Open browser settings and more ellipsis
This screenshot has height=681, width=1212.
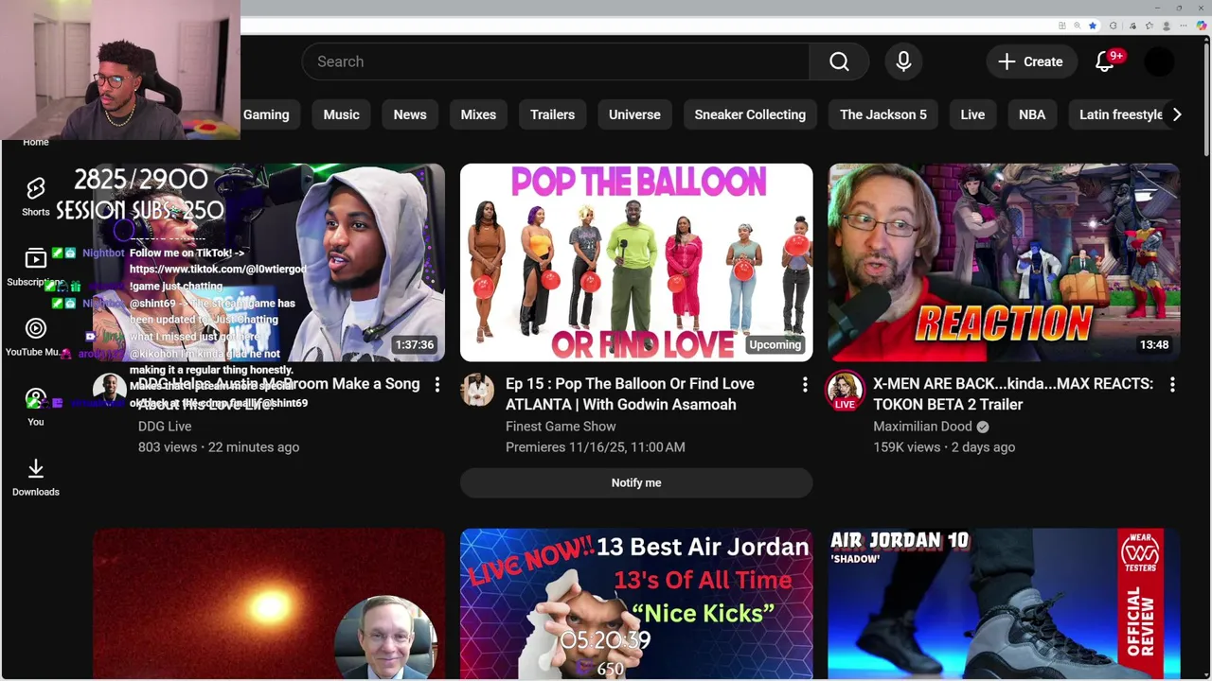click(1185, 26)
